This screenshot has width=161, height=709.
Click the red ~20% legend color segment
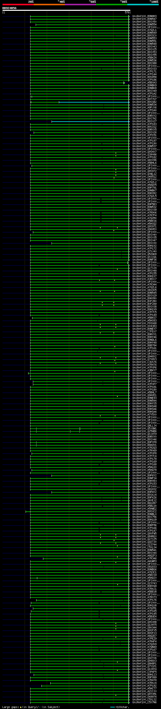click(18, 5)
